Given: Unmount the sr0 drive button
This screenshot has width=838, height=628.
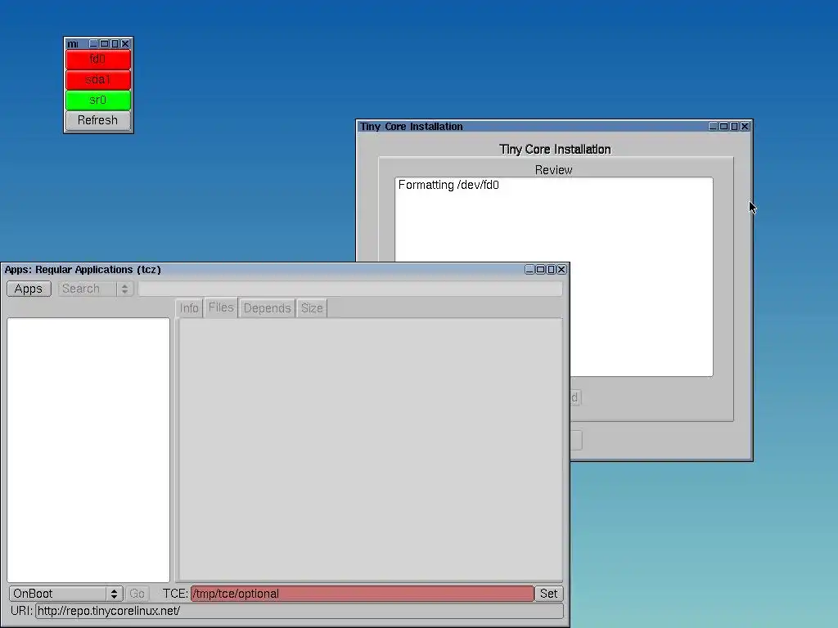Looking at the screenshot, I should pyautogui.click(x=98, y=100).
